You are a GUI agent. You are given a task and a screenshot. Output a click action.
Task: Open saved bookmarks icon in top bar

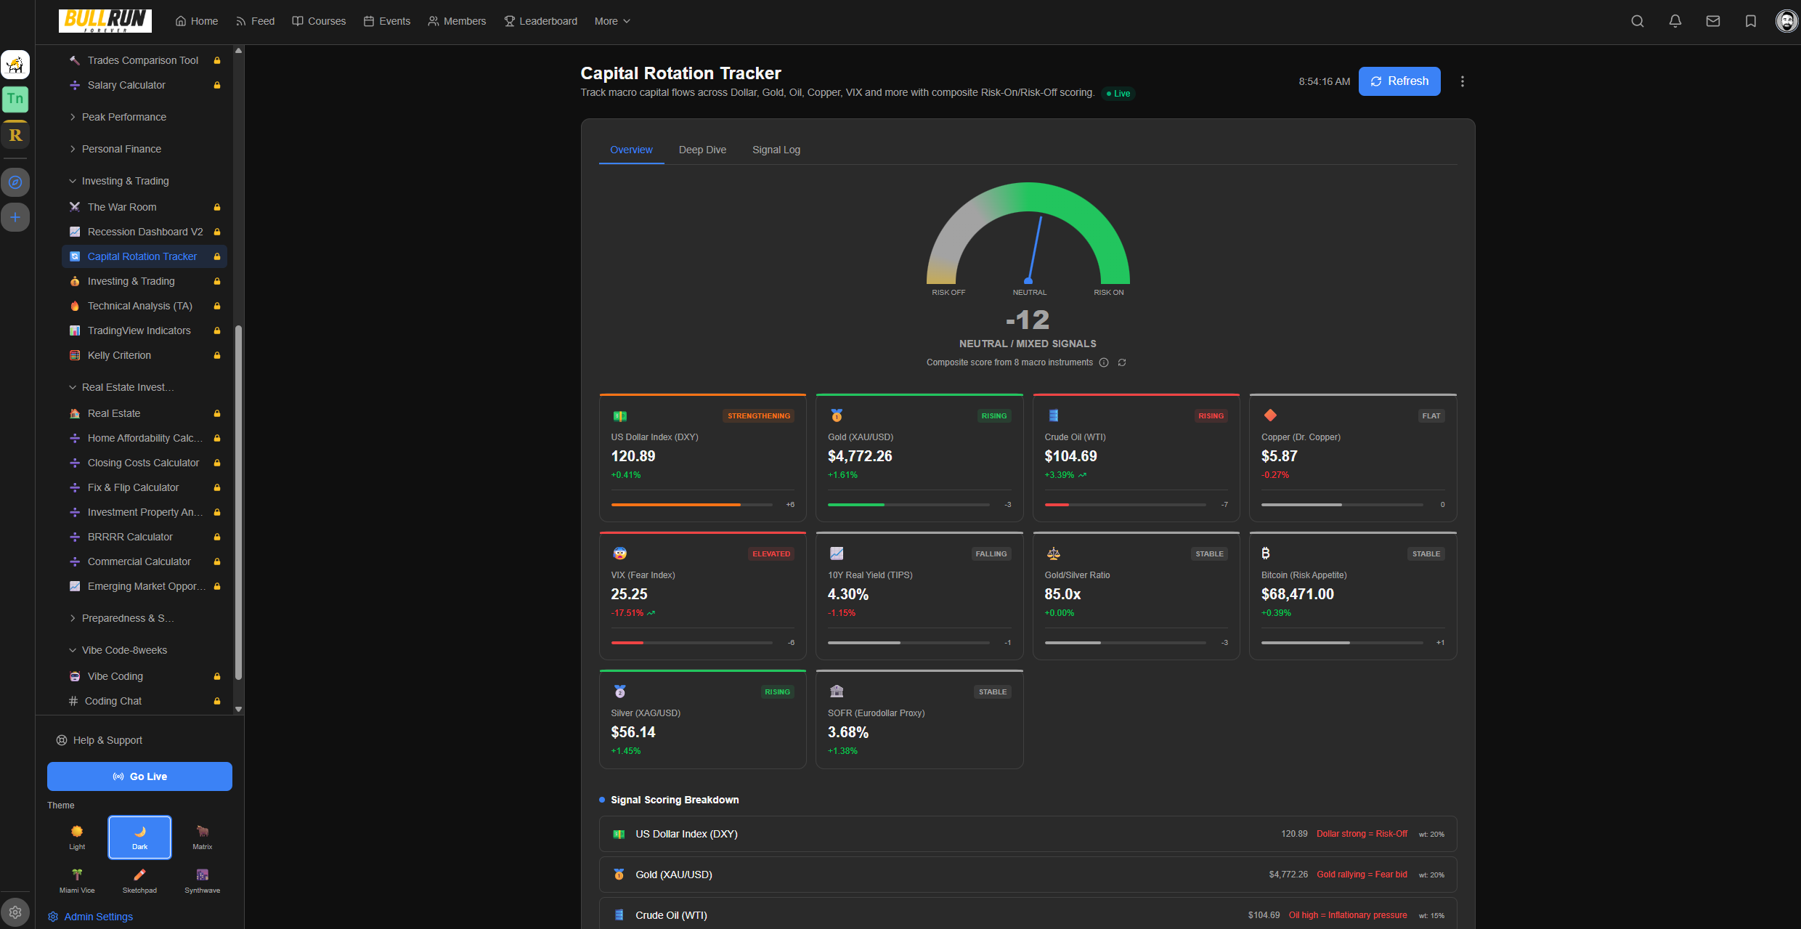tap(1751, 20)
